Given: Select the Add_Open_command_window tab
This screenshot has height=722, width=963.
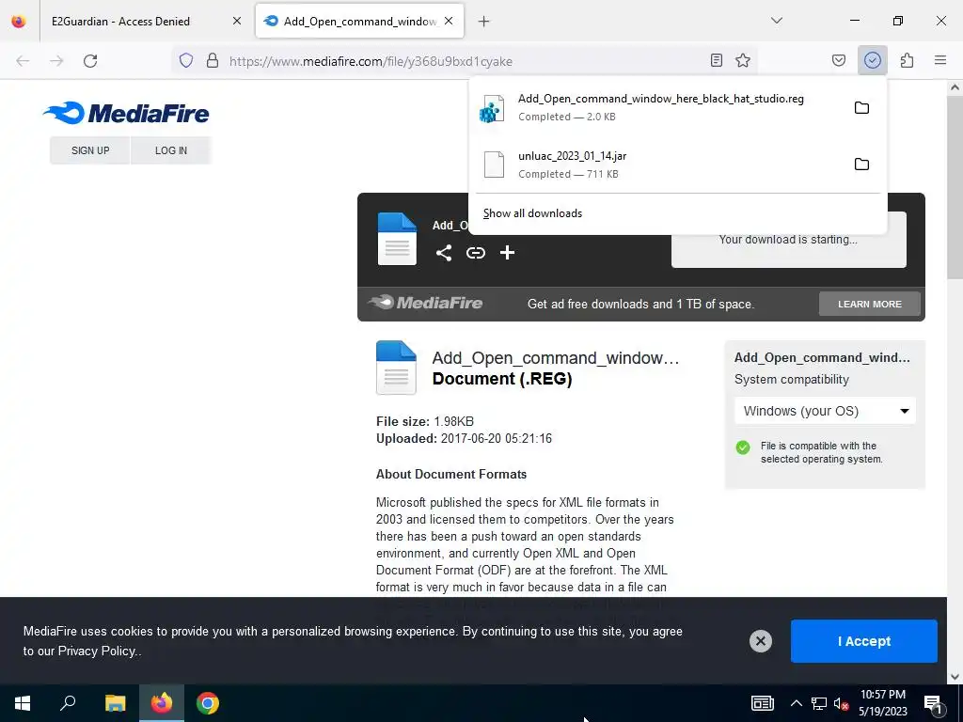Looking at the screenshot, I should point(360,22).
